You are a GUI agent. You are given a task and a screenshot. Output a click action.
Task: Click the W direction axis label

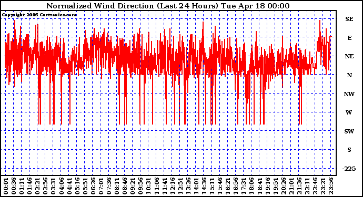point(349,112)
